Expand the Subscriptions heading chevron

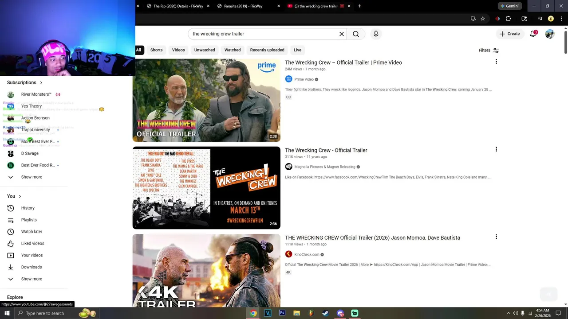tap(41, 82)
